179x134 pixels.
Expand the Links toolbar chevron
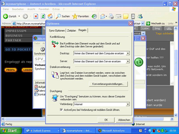pyautogui.click(x=176, y=23)
